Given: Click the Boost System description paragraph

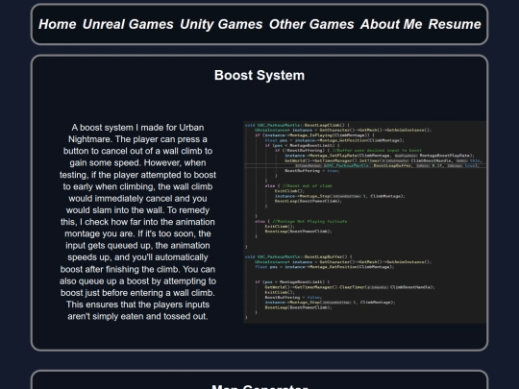Looking at the screenshot, I should point(137,222).
